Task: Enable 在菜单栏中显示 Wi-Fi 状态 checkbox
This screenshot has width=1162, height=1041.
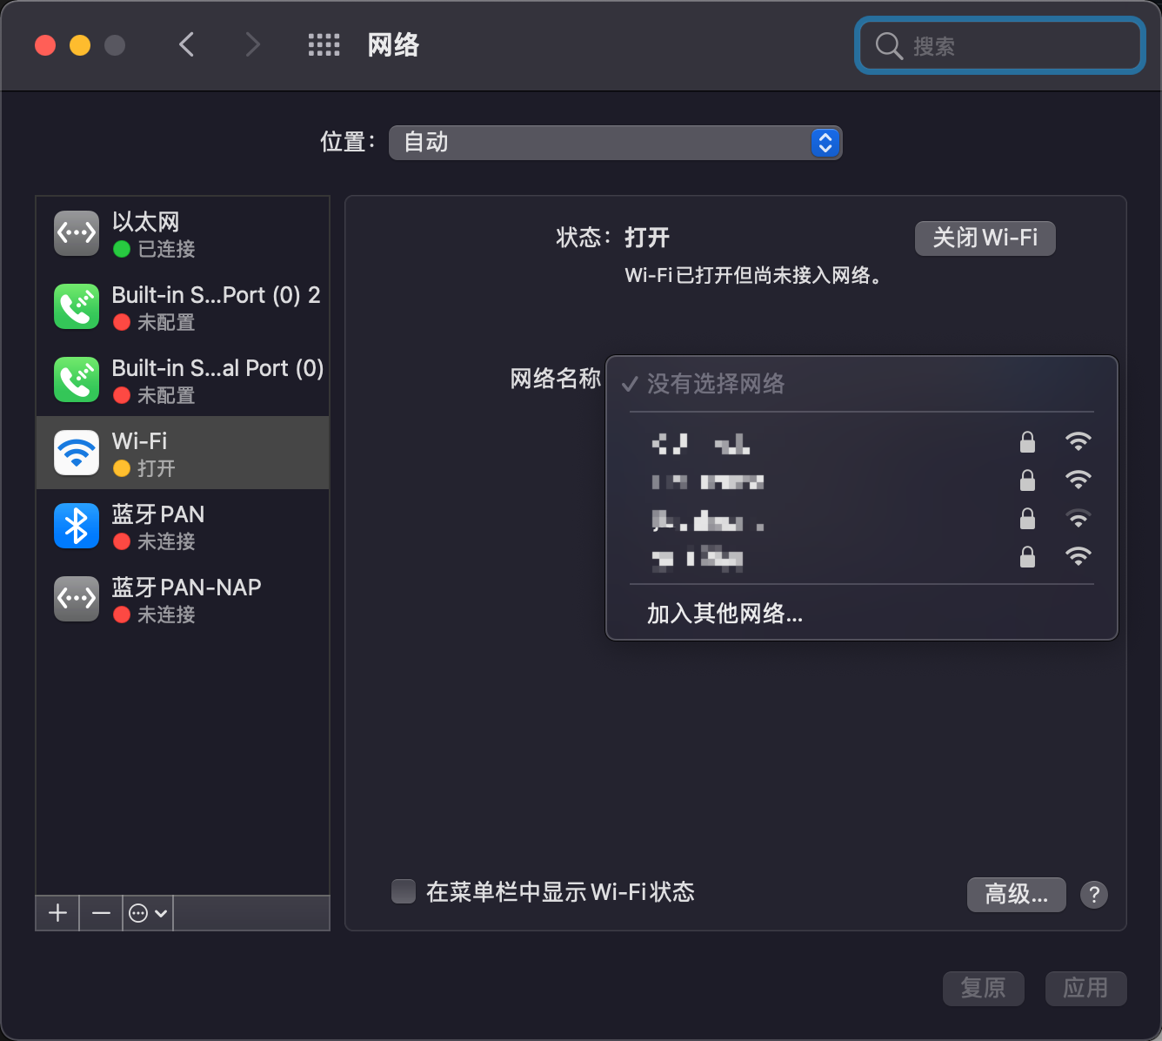Action: click(x=403, y=891)
